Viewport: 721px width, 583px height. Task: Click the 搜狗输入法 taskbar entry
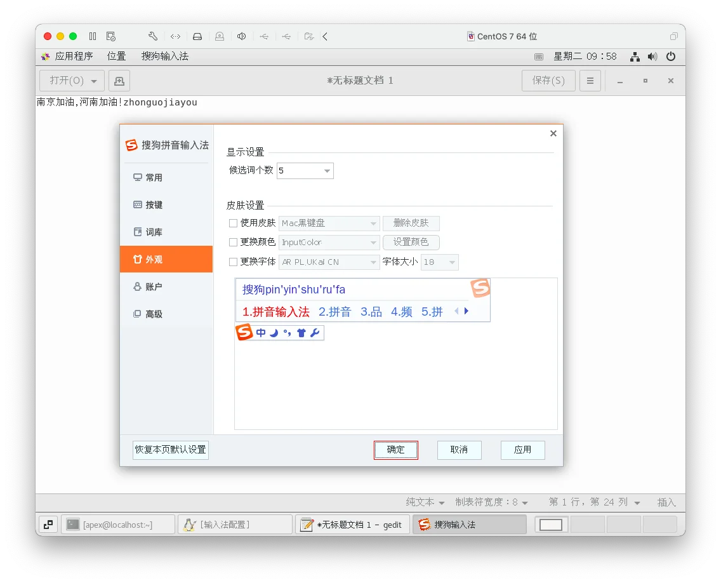pos(470,525)
